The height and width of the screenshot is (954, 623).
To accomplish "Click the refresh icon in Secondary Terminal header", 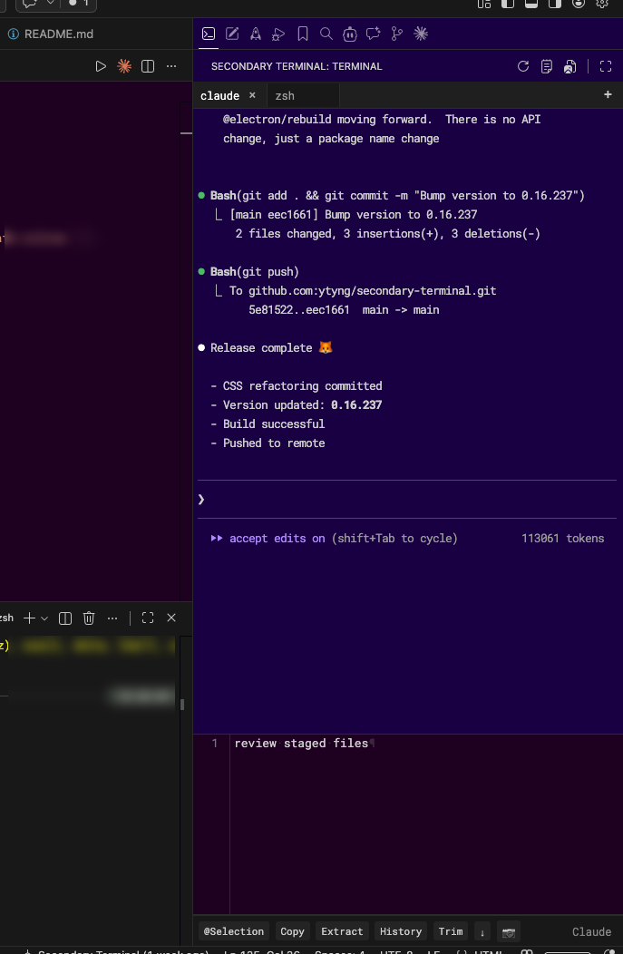I will pyautogui.click(x=523, y=66).
